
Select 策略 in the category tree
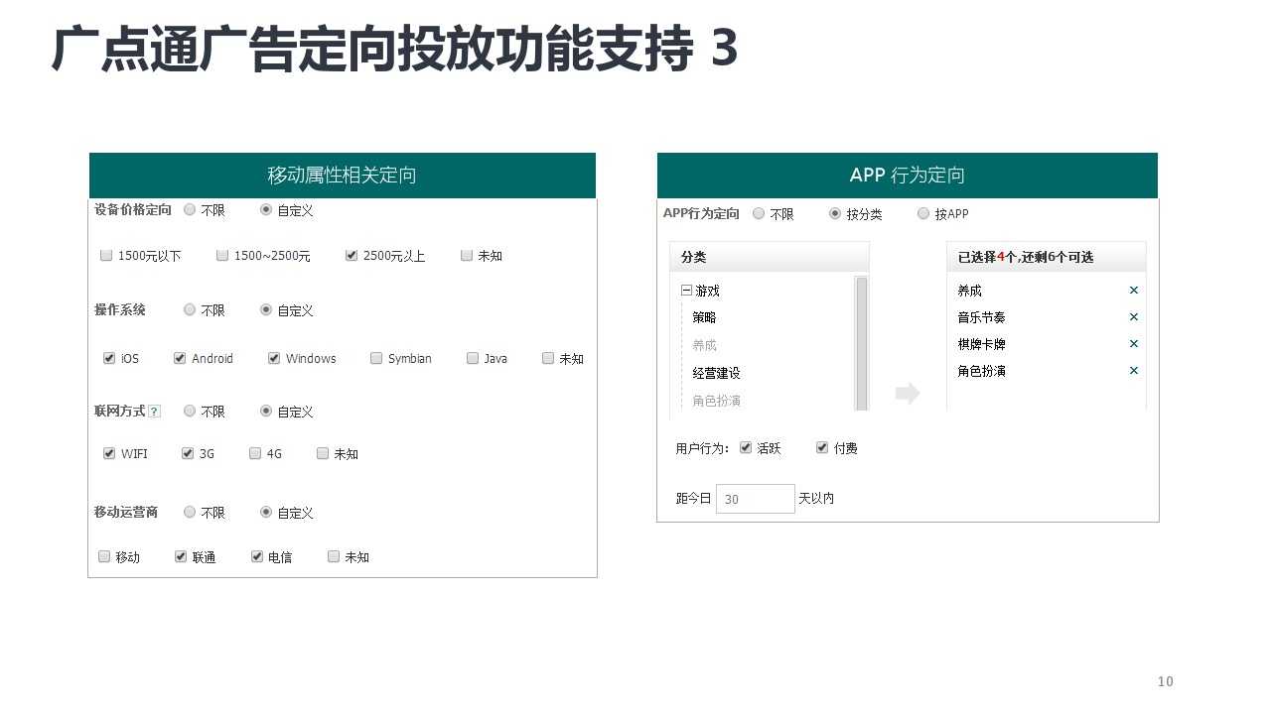pyautogui.click(x=704, y=317)
